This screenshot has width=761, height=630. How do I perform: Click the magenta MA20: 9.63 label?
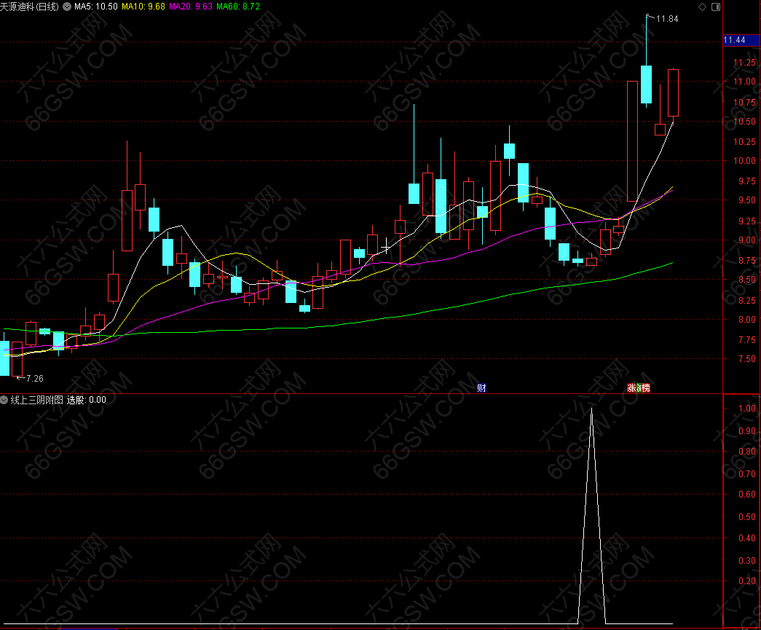point(191,7)
